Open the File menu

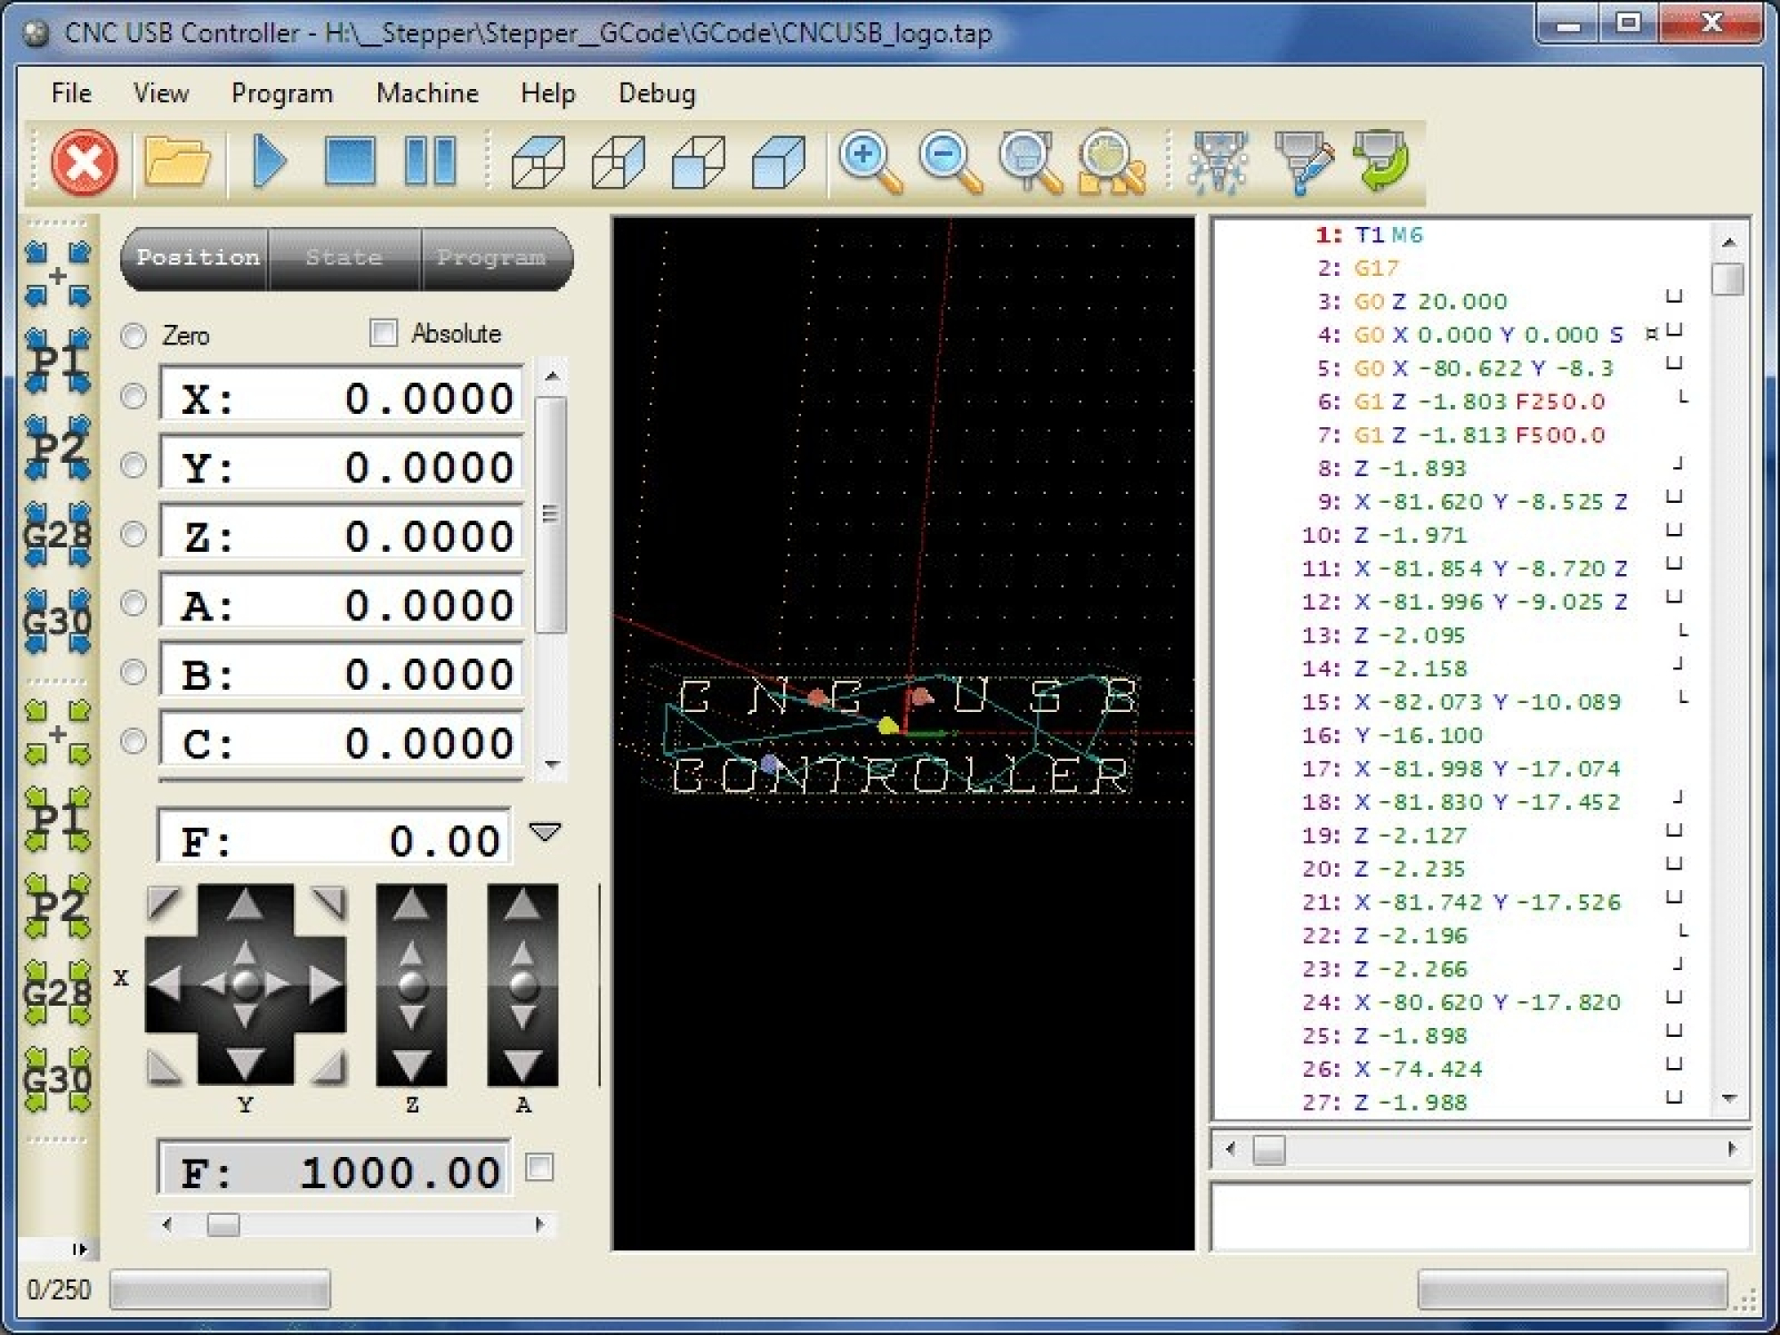71,93
